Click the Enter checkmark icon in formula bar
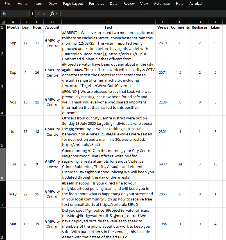Screen dimensions: 226x240 [46, 13]
